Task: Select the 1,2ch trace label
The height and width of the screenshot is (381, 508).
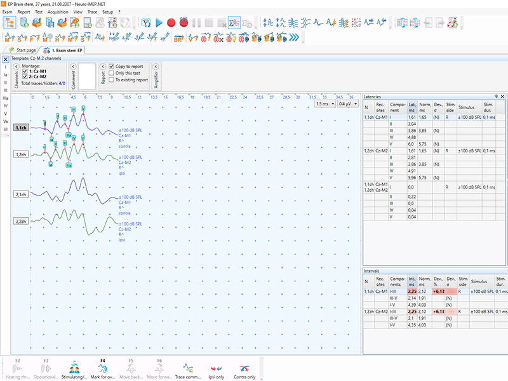Action: tap(21, 154)
